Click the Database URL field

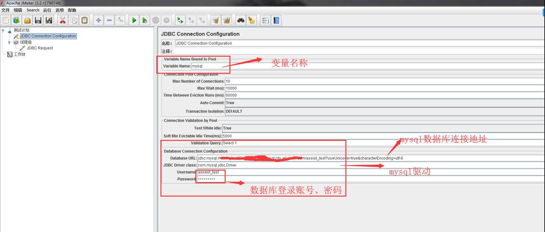(371, 158)
